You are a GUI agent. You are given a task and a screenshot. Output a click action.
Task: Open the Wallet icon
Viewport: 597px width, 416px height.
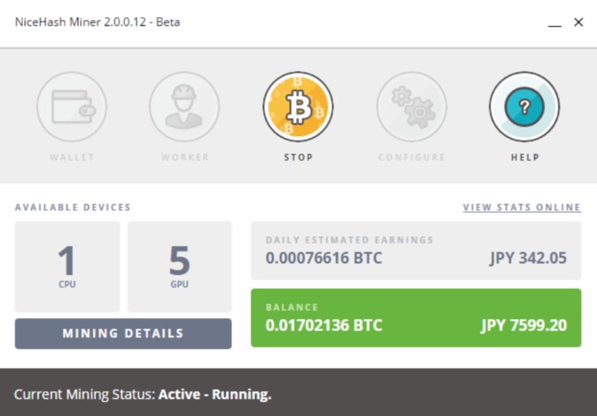(x=72, y=107)
